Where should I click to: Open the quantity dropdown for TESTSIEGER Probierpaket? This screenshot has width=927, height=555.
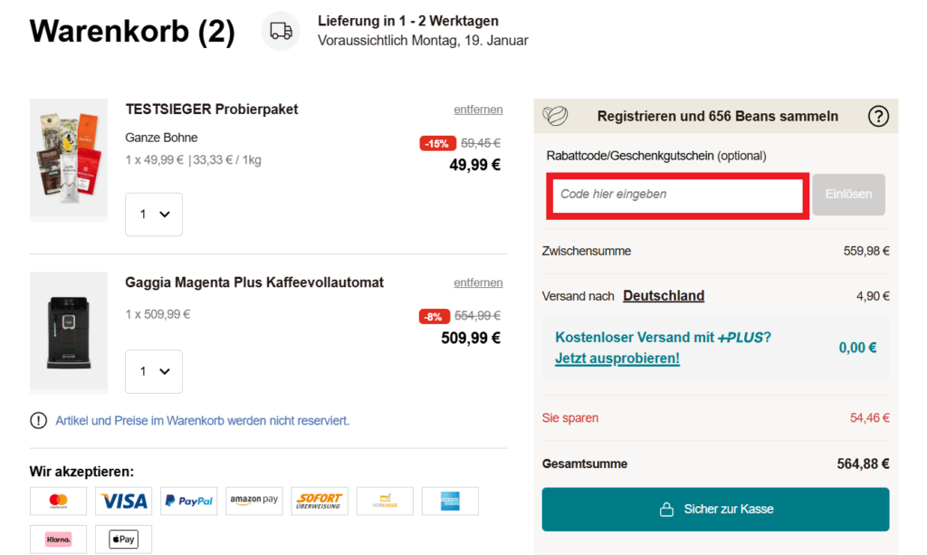[x=153, y=214]
